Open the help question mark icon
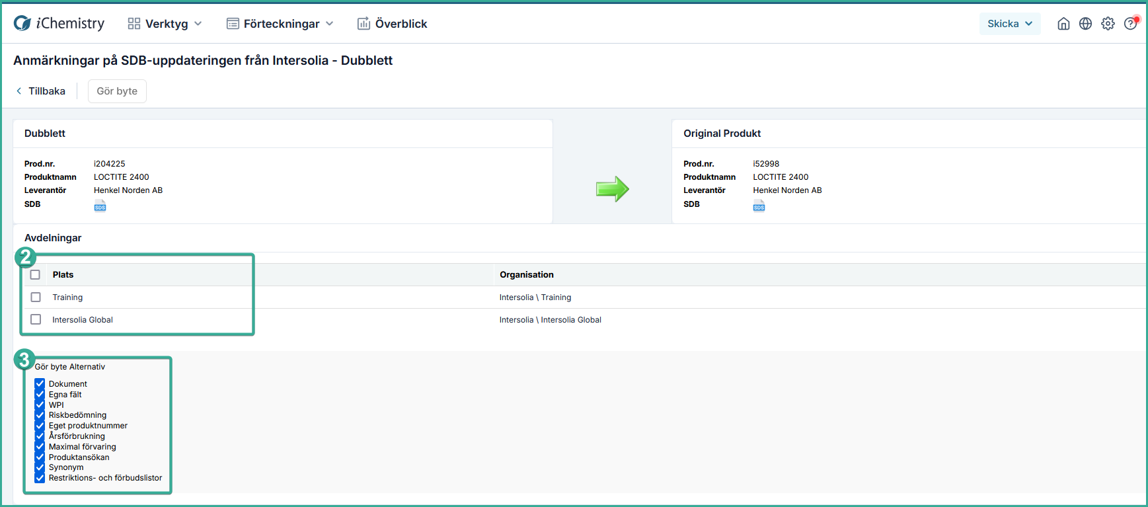Screen dimensions: 1148x507 click(1130, 24)
